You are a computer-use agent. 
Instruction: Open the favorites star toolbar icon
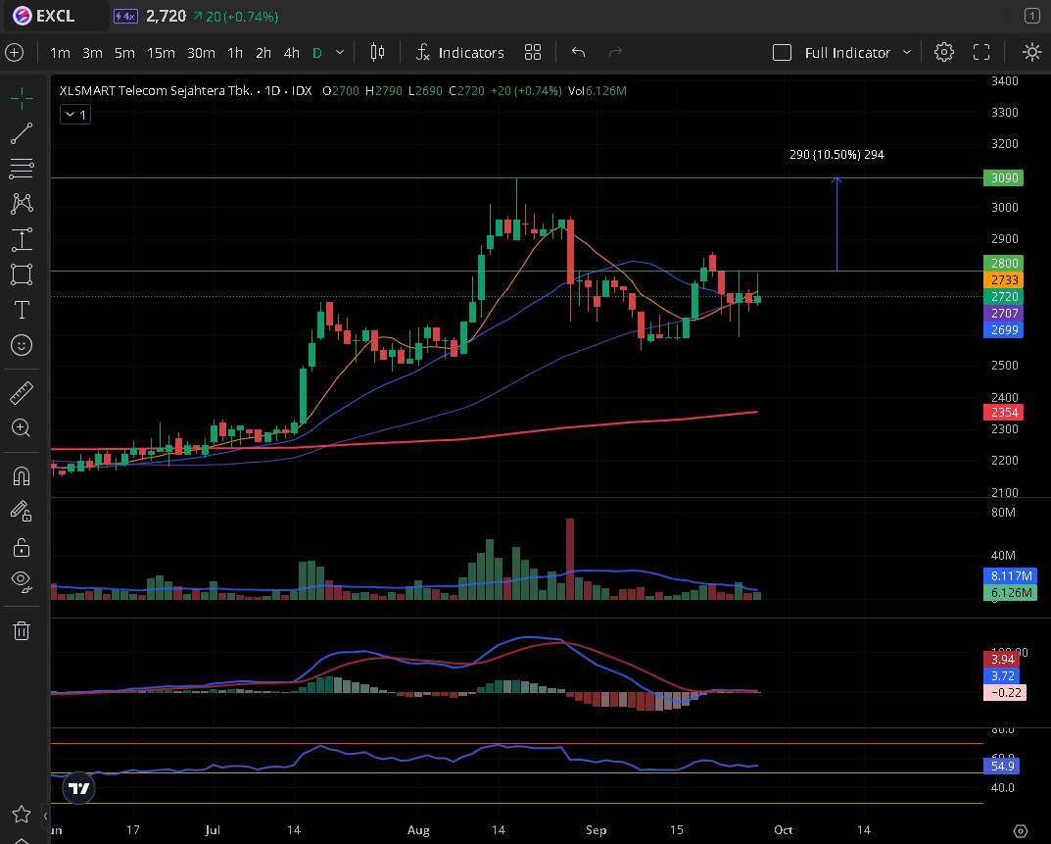click(x=22, y=814)
